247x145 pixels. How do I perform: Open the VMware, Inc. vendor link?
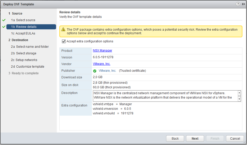tap(101, 64)
